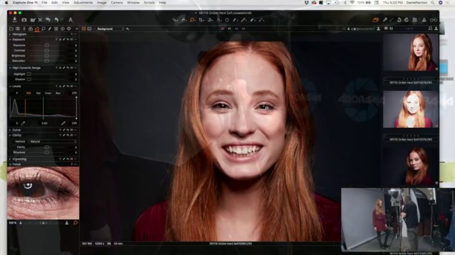Screen dimensions: 455x255
Task: Toggle the proofing glasses icon
Action: point(434,20)
